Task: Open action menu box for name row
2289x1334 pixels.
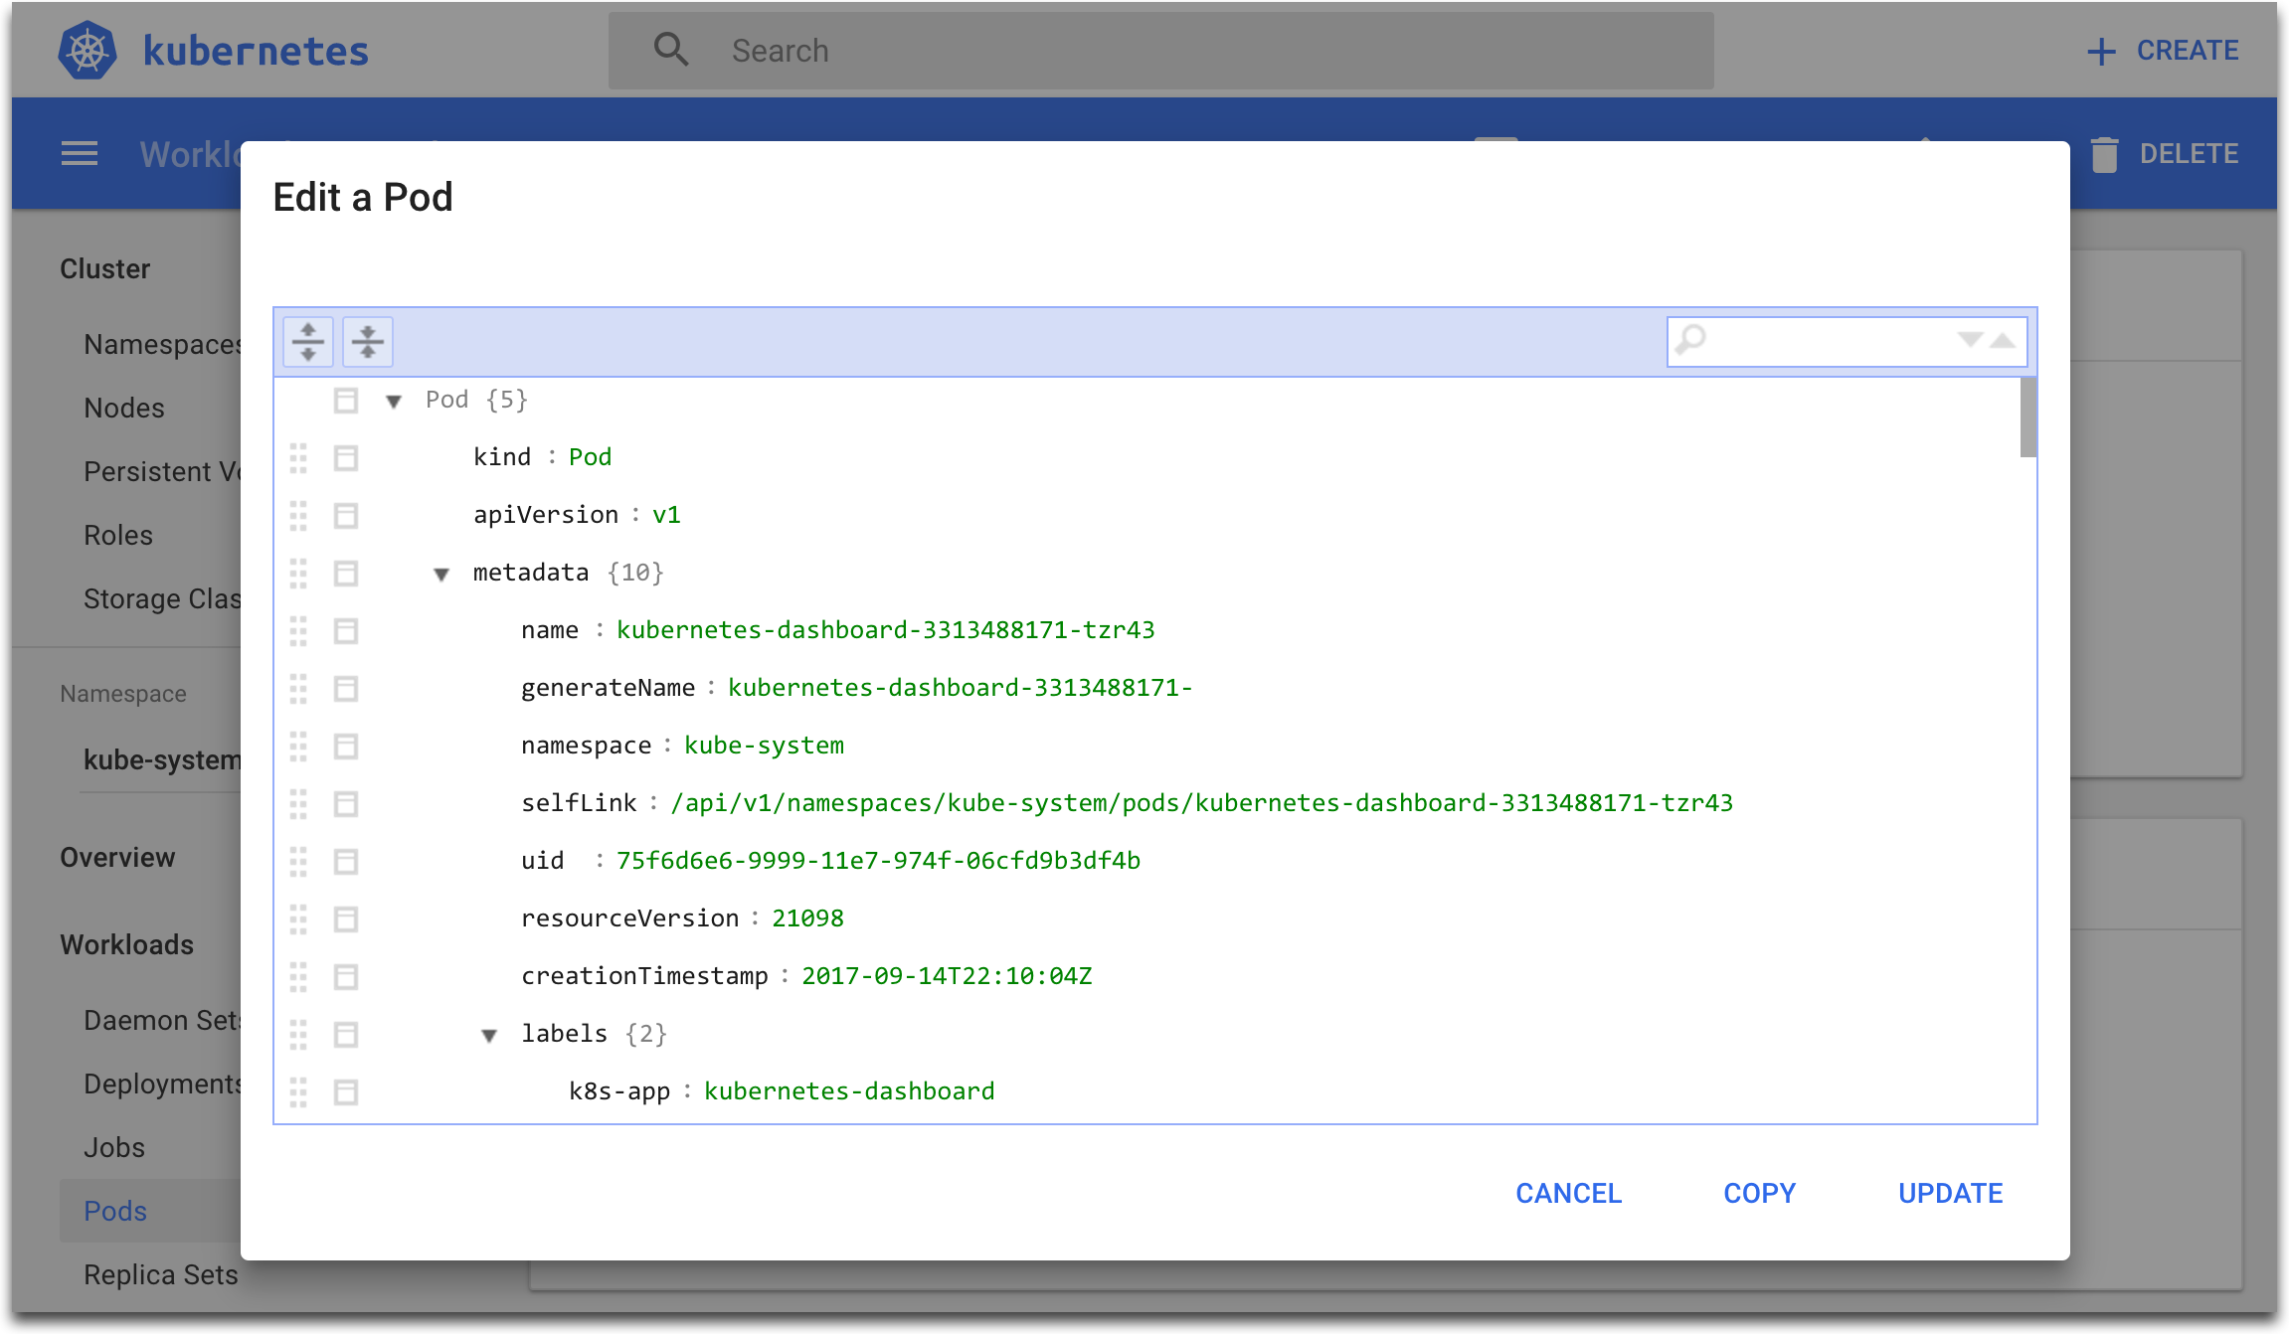Action: (x=346, y=631)
